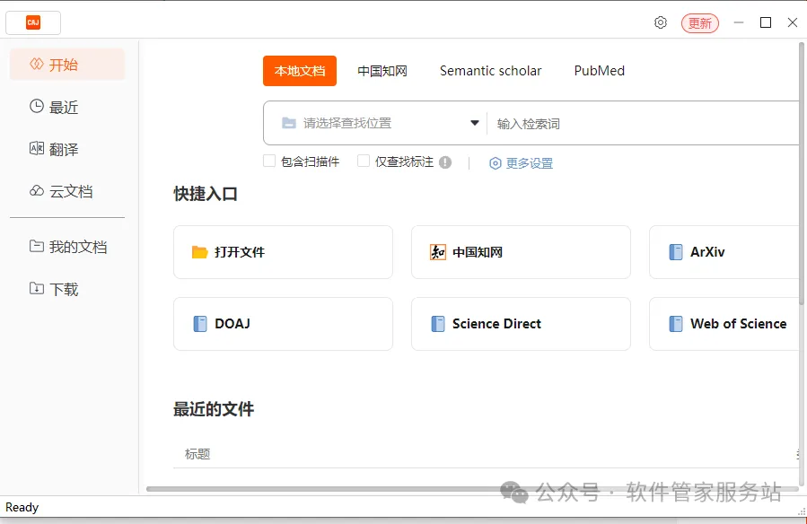807x524 pixels.
Task: Switch to the PubMed tab
Action: (x=599, y=71)
